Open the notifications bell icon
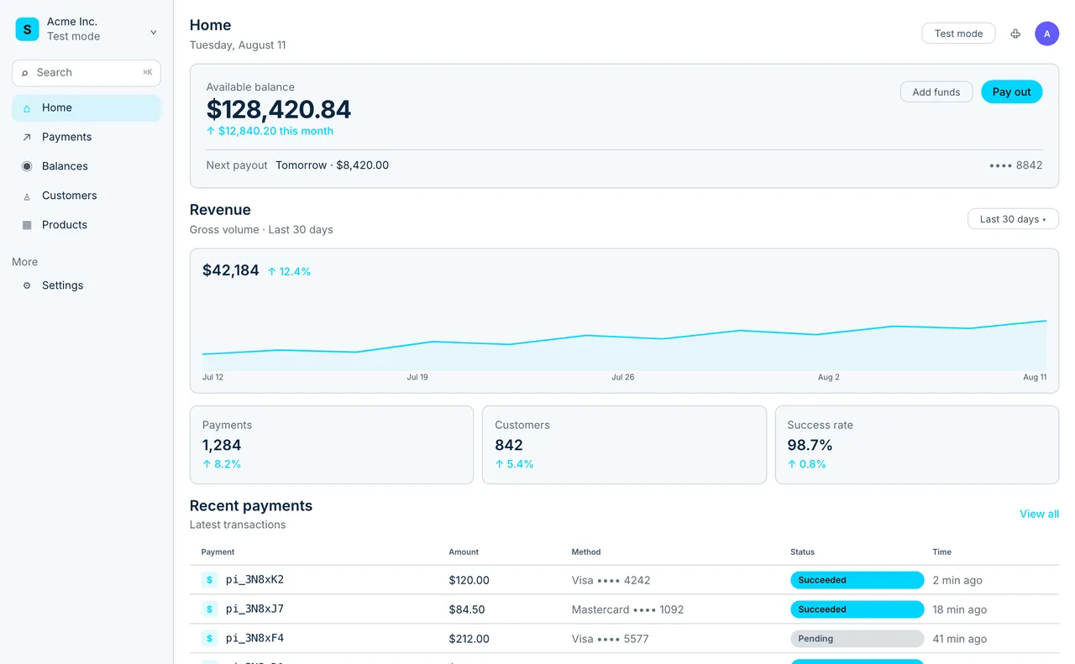Screen dimensions: 1075x664 (x=1015, y=34)
